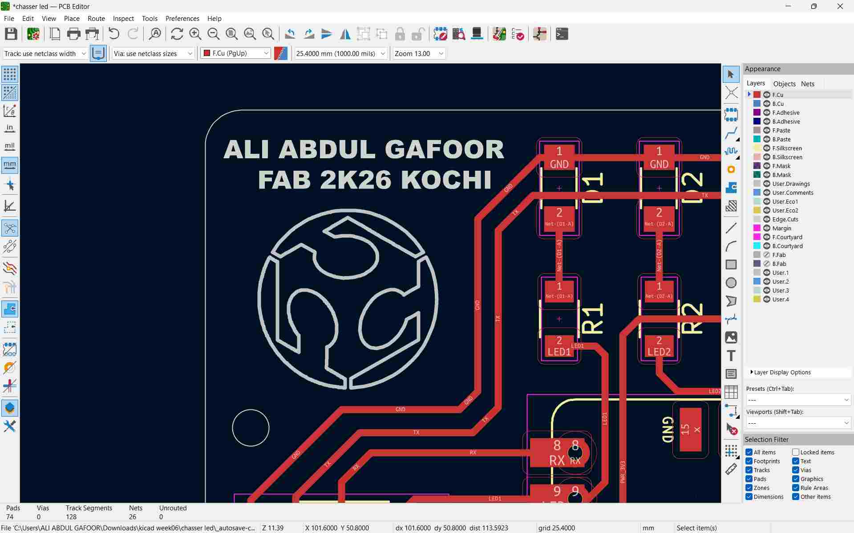Screen dimensions: 854x533
Task: Uncheck the Tracks selection filter
Action: 749,470
